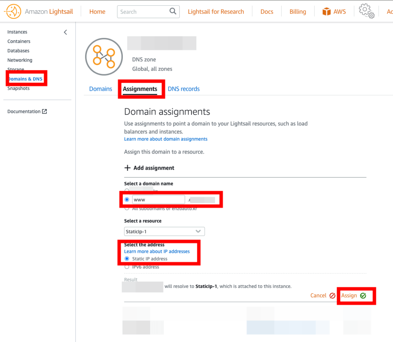Click the search magnifier icon
The height and width of the screenshot is (342, 393).
pyautogui.click(x=173, y=11)
